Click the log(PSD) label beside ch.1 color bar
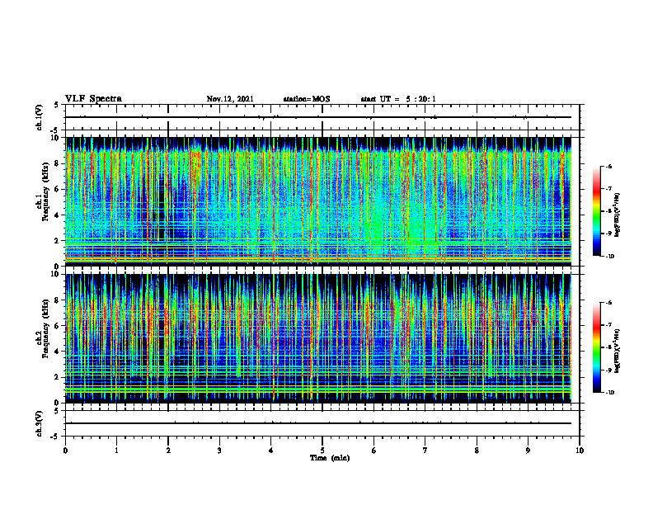653x505 pixels. [618, 215]
